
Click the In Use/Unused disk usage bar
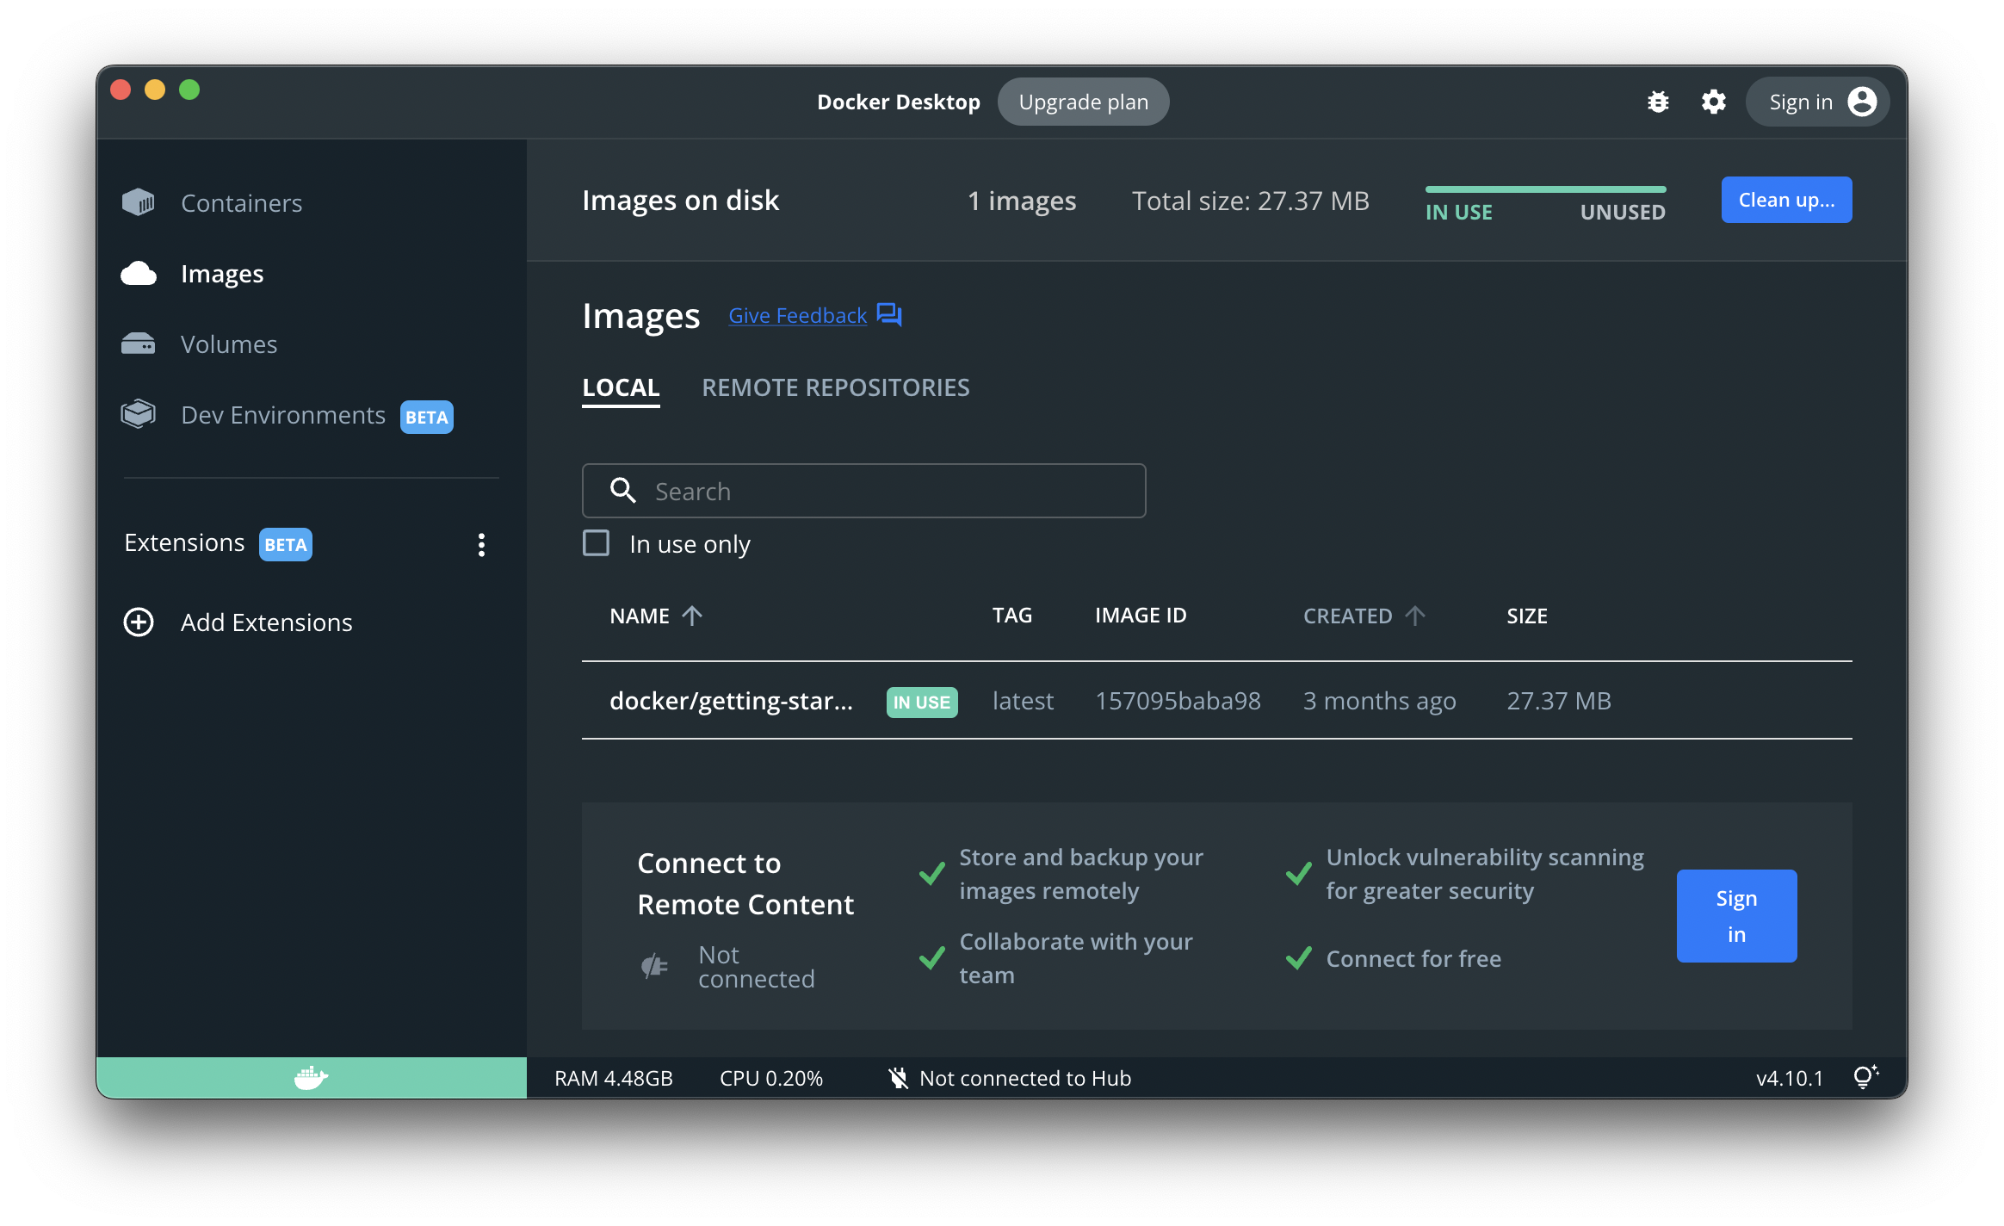[1545, 189]
